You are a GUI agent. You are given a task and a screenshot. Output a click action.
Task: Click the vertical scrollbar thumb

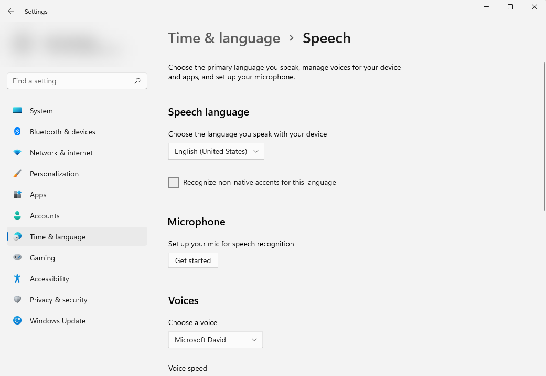point(544,137)
